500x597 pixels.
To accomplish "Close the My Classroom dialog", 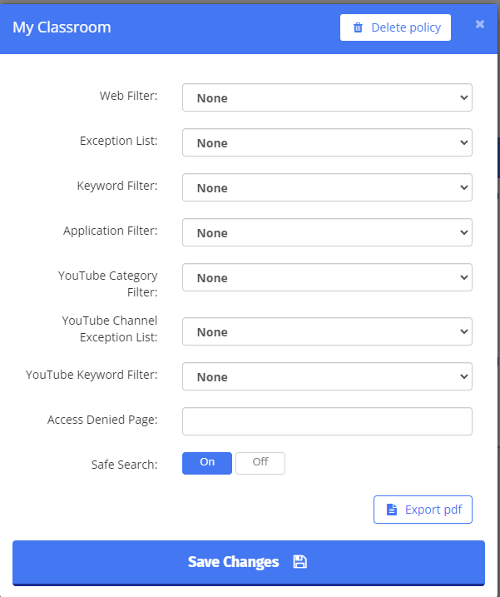I will (x=480, y=24).
